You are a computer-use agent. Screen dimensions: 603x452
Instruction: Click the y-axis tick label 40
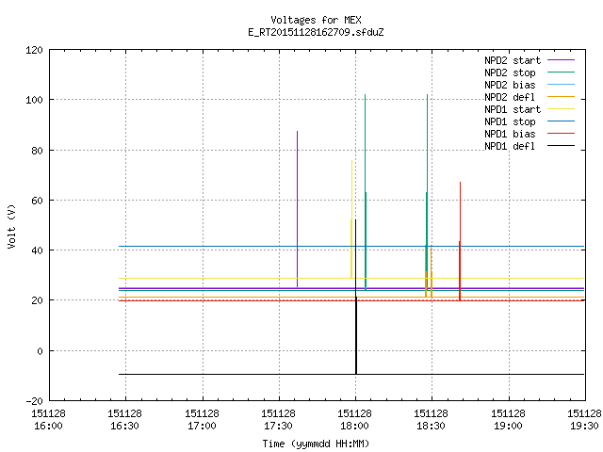(x=37, y=250)
